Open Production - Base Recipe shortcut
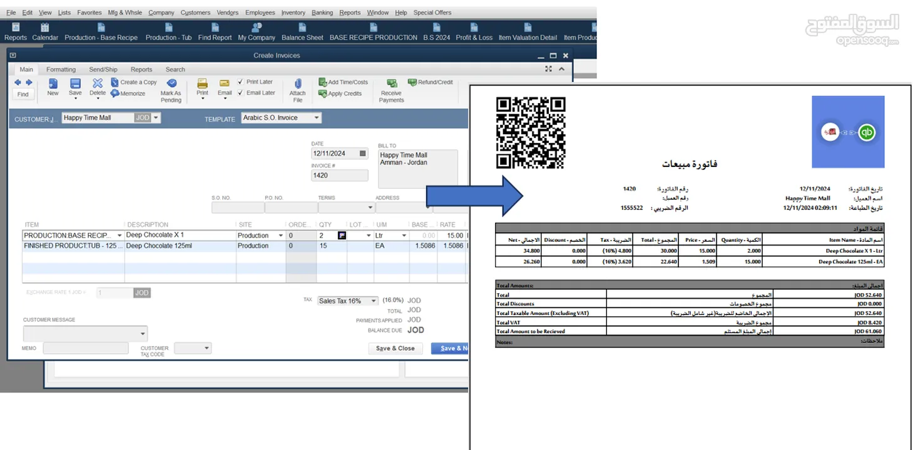The width and height of the screenshot is (913, 450). point(101,32)
